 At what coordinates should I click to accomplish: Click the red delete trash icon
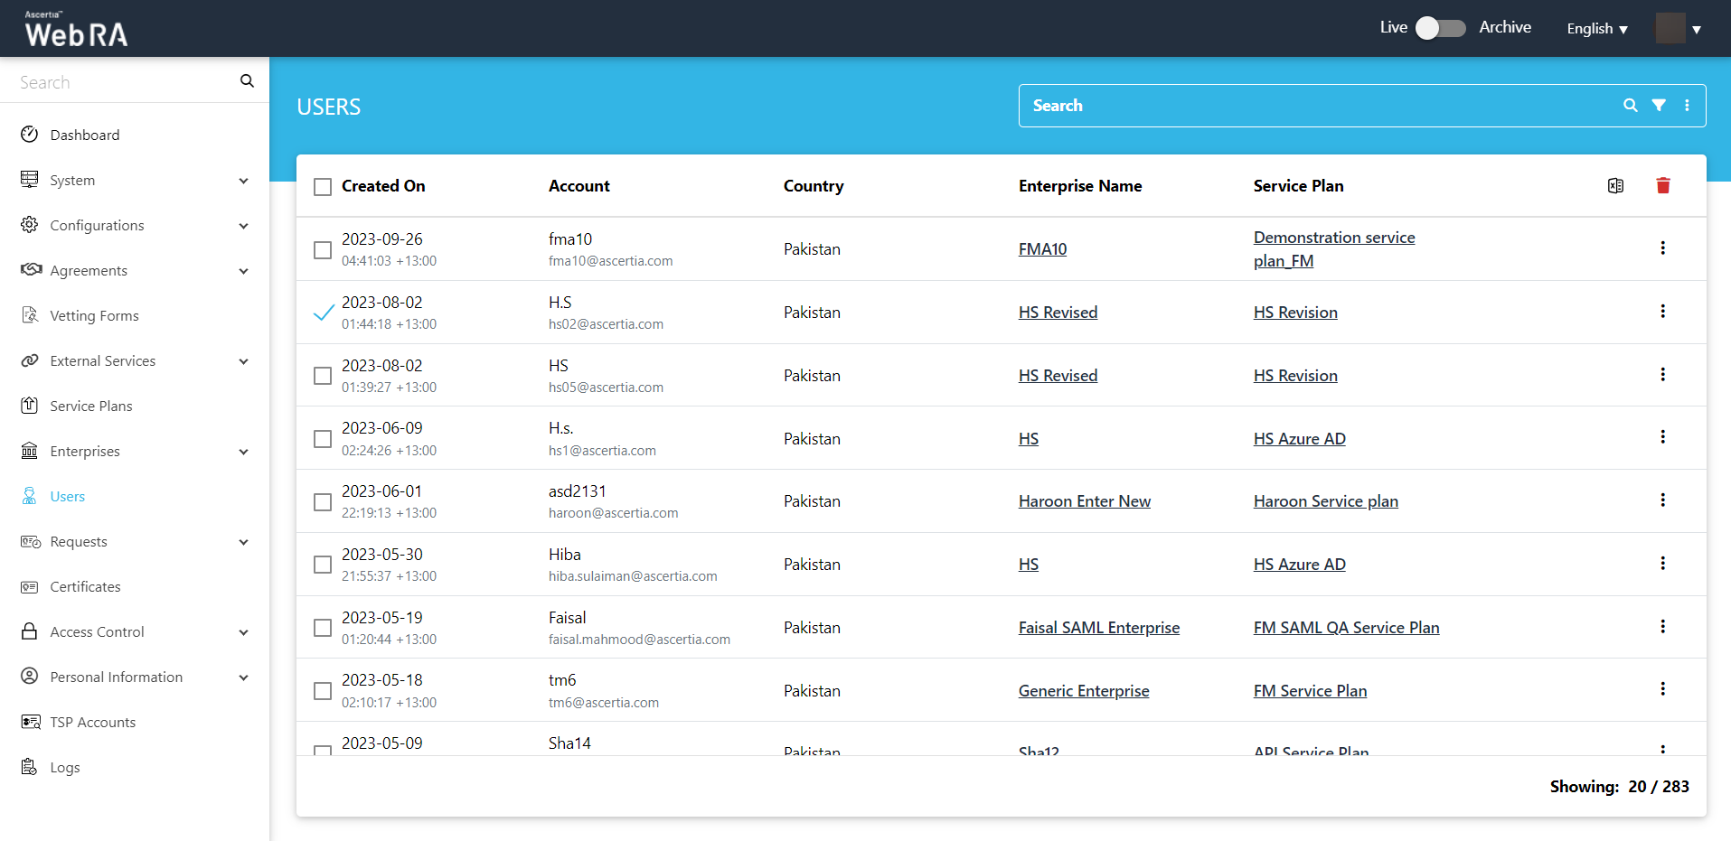1663,185
